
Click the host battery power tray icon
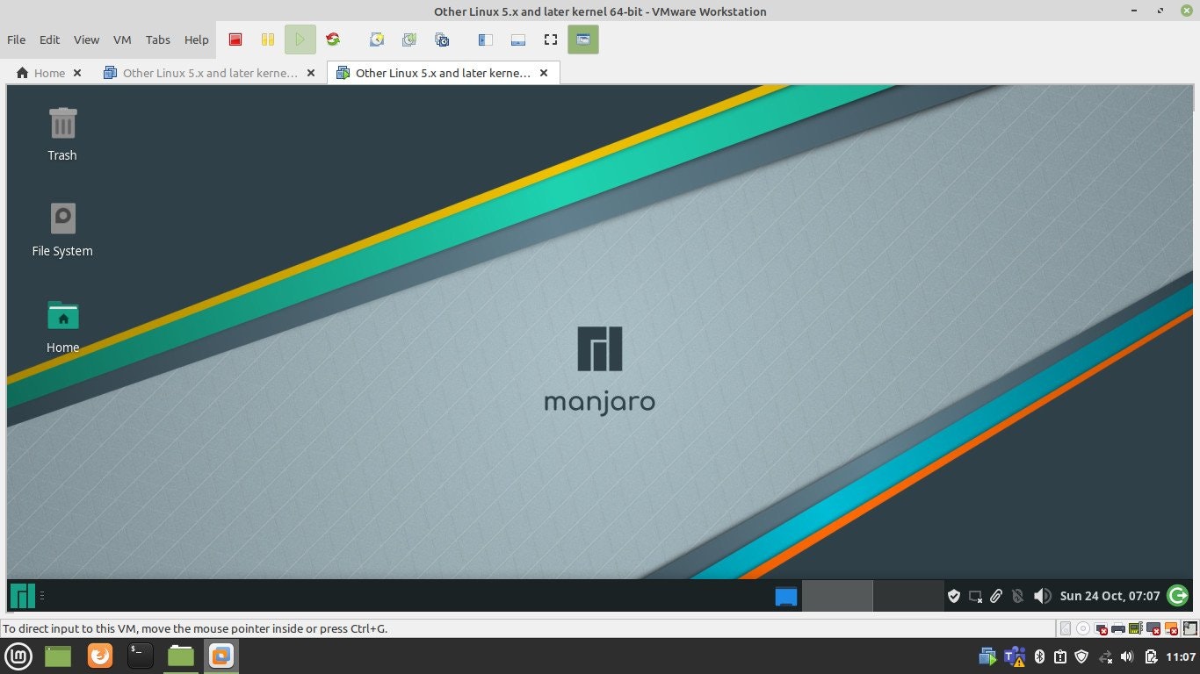pyautogui.click(x=1151, y=656)
